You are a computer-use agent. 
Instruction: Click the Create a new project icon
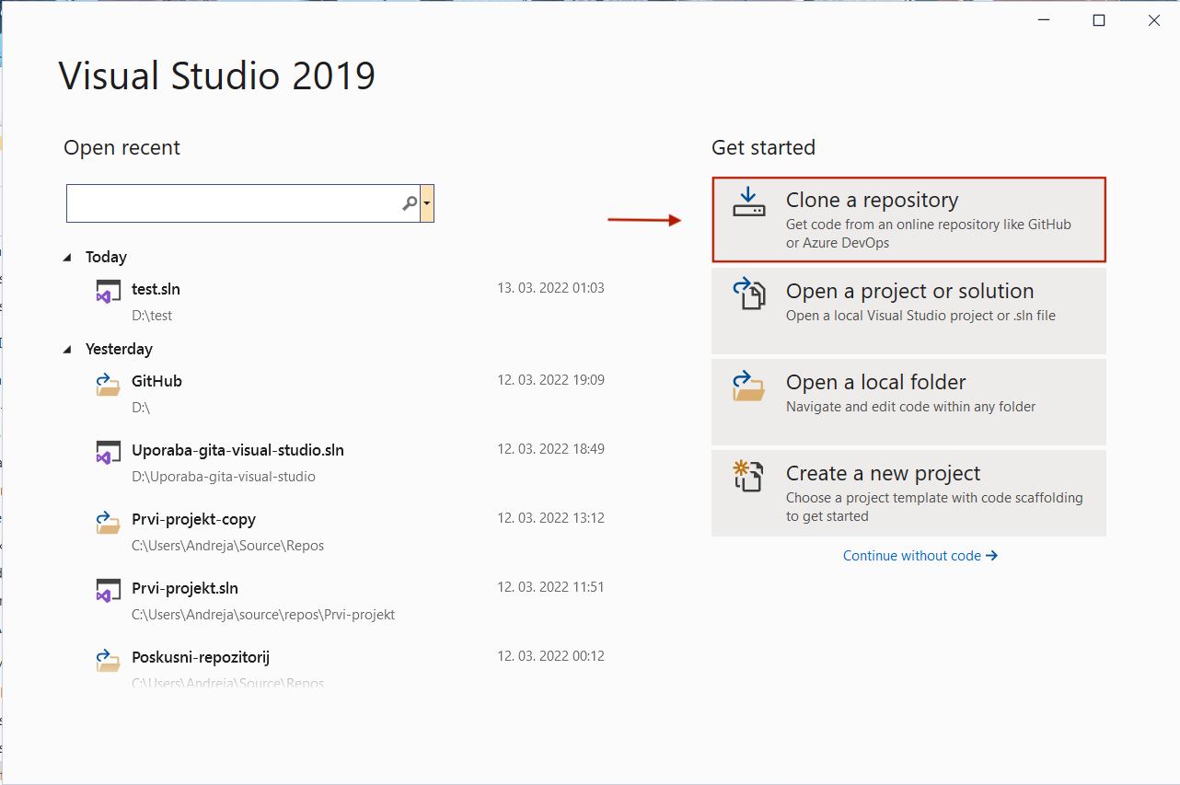[748, 477]
